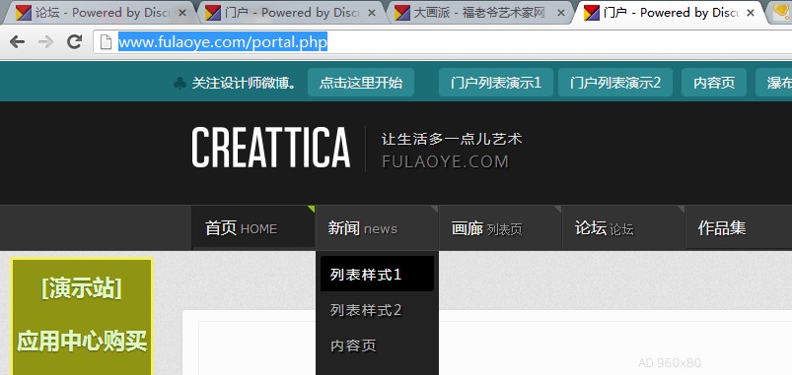The image size is (792, 375).
Task: Switch to the second tab titled 门户
Action: pyautogui.click(x=290, y=13)
